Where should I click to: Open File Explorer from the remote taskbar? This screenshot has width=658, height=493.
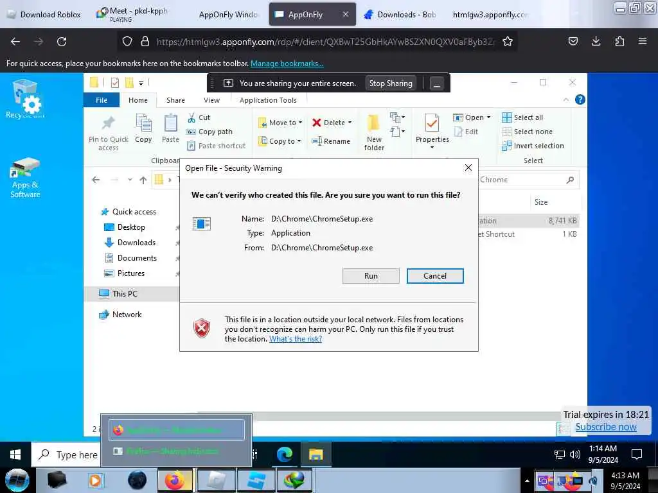316,454
